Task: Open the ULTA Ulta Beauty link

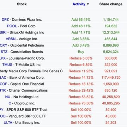Action: [x=8, y=123]
